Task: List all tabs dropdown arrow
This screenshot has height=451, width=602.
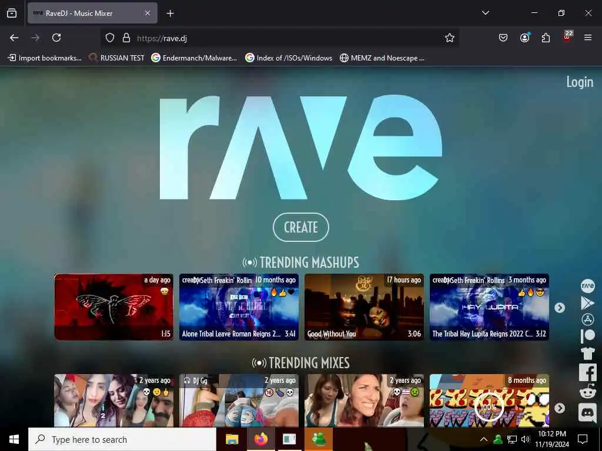Action: coord(485,13)
